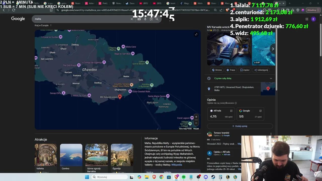Click the Warunki link on the map
This screenshot has height=181, width=322.
[196, 129]
